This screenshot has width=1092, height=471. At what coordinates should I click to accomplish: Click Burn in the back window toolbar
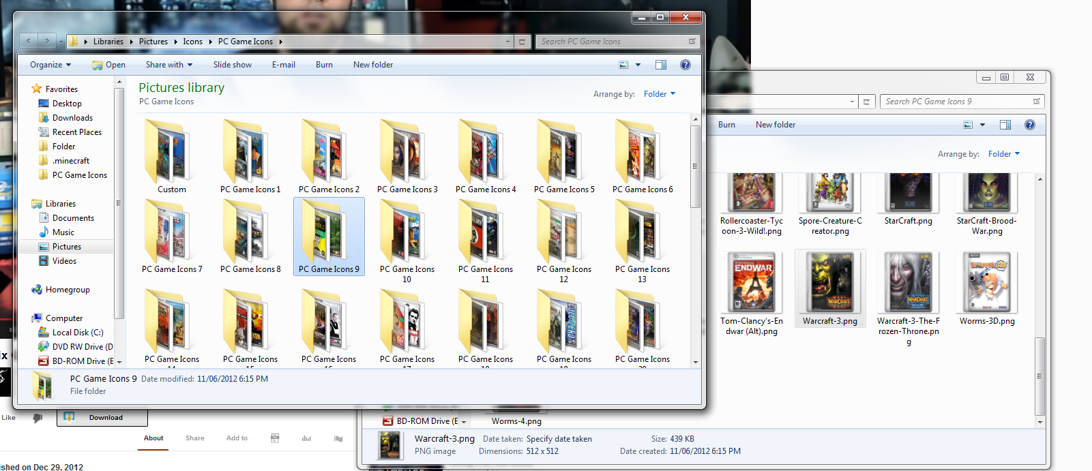[x=726, y=125]
